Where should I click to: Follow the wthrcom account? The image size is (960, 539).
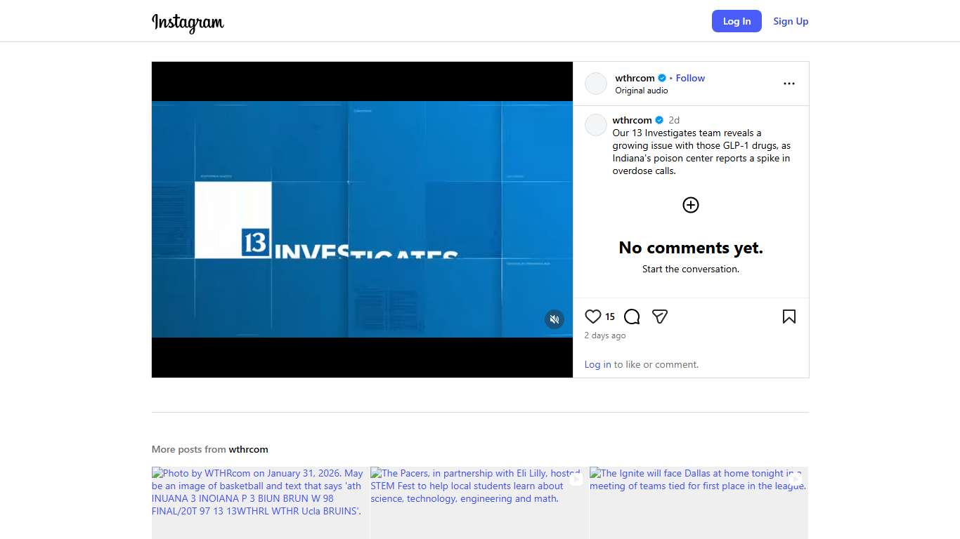tap(690, 78)
